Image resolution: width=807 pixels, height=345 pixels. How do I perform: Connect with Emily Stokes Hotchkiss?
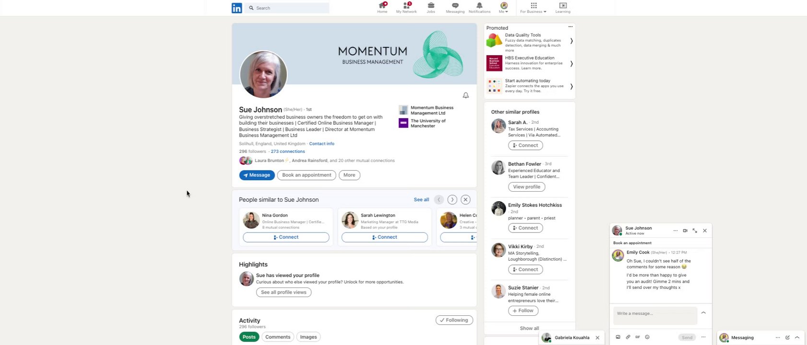click(x=525, y=228)
